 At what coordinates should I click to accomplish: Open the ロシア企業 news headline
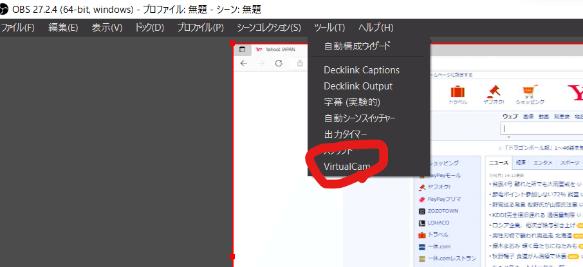point(533,225)
